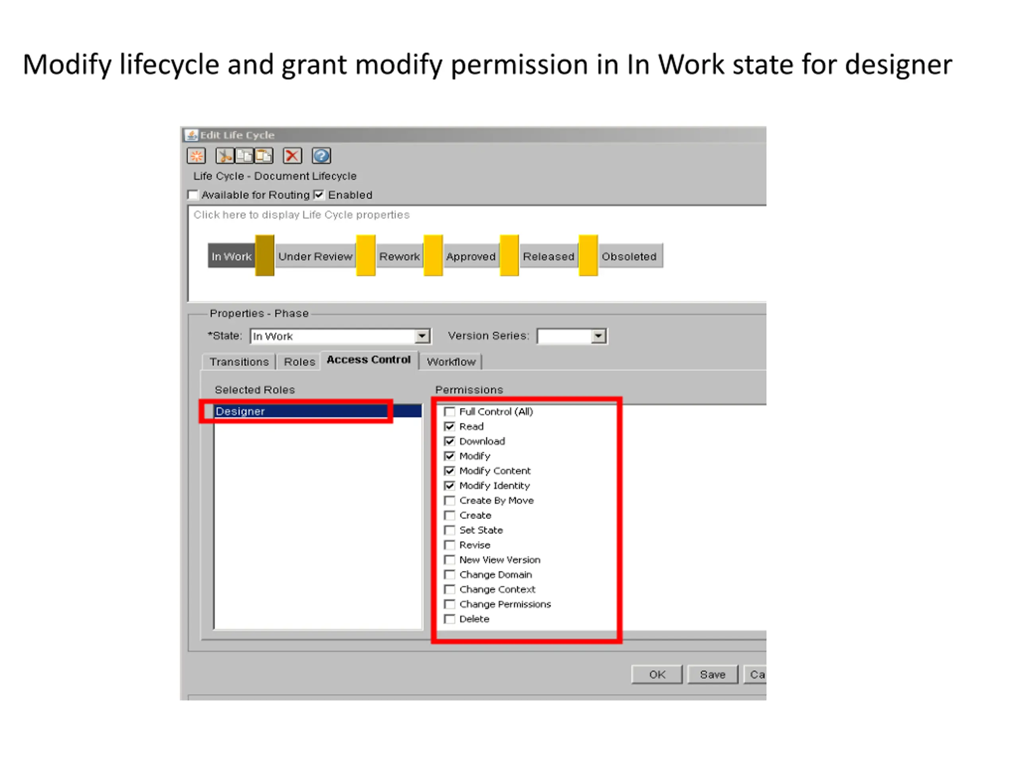This screenshot has width=1018, height=763.
Task: Select the In Work lifecycle state
Action: coord(231,256)
